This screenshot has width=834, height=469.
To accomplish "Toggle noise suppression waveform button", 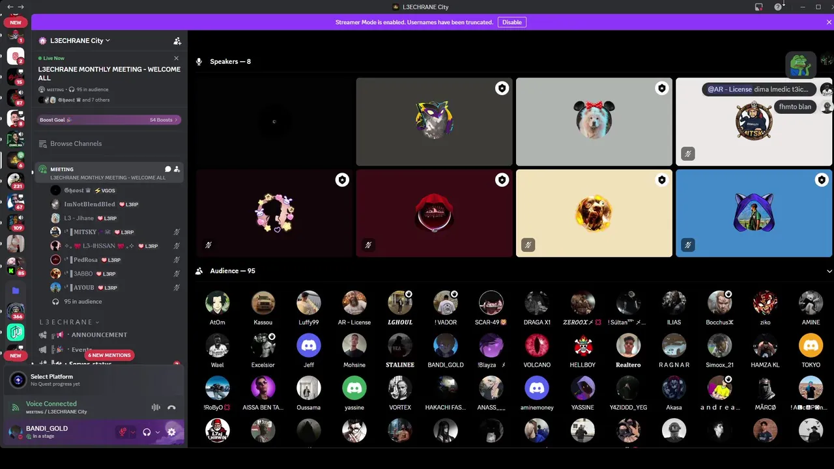I will coord(156,407).
